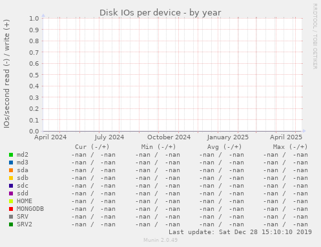Click the Avg (-/+) column header
The height and width of the screenshot is (247, 321).
click(224, 147)
